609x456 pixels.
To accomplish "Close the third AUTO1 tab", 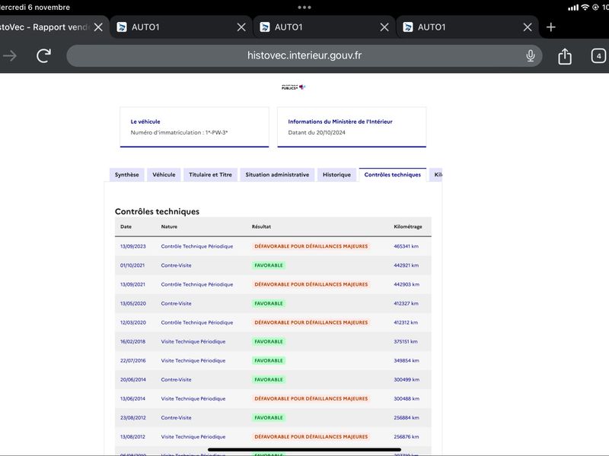I will (527, 27).
